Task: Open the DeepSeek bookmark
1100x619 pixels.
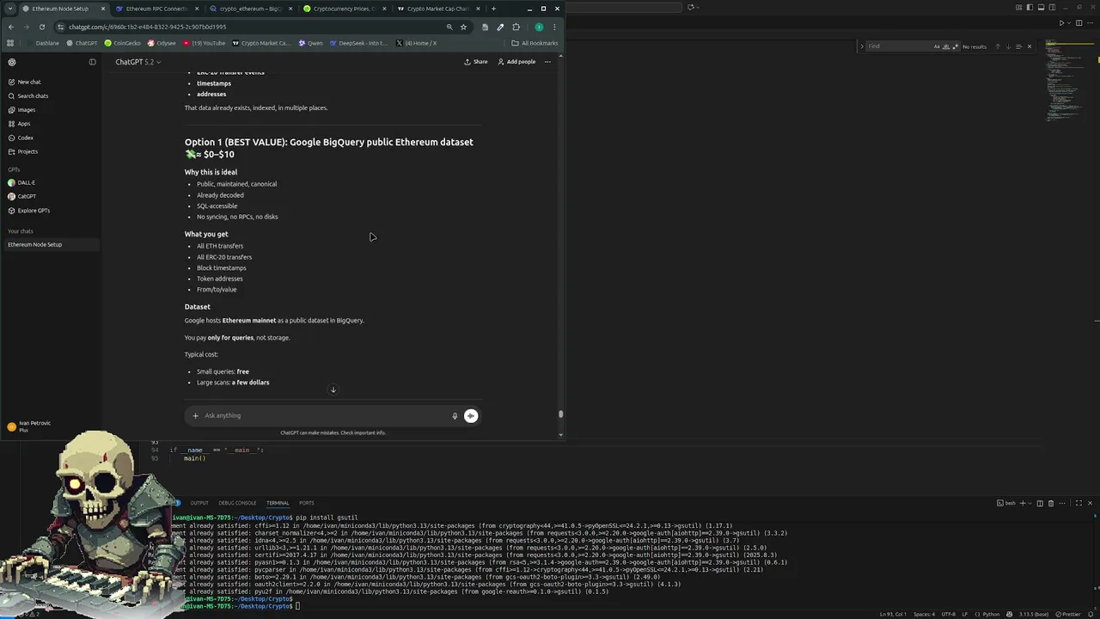Action: coord(359,43)
